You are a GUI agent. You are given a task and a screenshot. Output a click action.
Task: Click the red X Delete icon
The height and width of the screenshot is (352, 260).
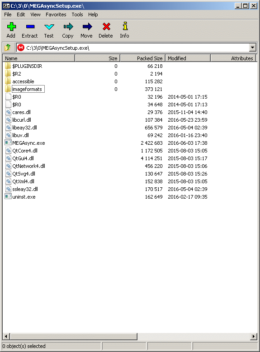click(106, 27)
